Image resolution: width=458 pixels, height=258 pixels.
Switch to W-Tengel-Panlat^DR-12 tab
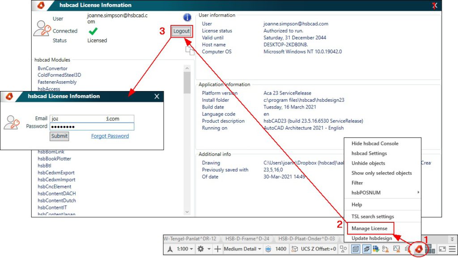[x=190, y=239]
